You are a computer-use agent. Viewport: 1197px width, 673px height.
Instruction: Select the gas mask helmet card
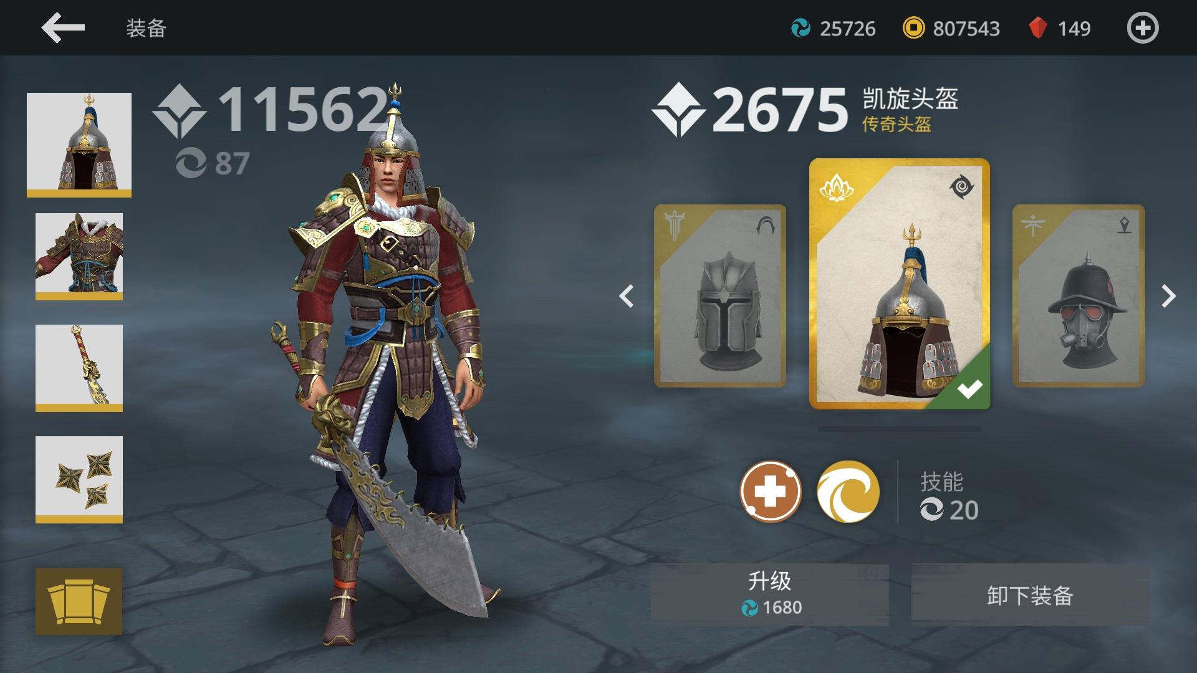1079,296
